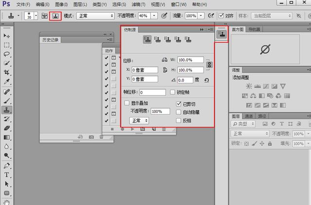Image resolution: width=311 pixels, height=205 pixels.
Task: Click the clone source W width field
Action: click(190, 60)
